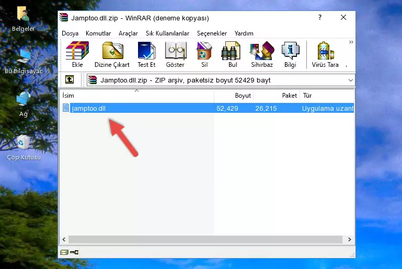Click the help question mark button

(320, 17)
